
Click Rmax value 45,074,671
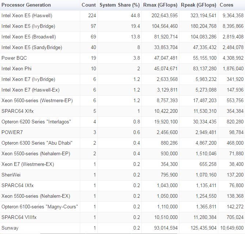(x=166, y=69)
